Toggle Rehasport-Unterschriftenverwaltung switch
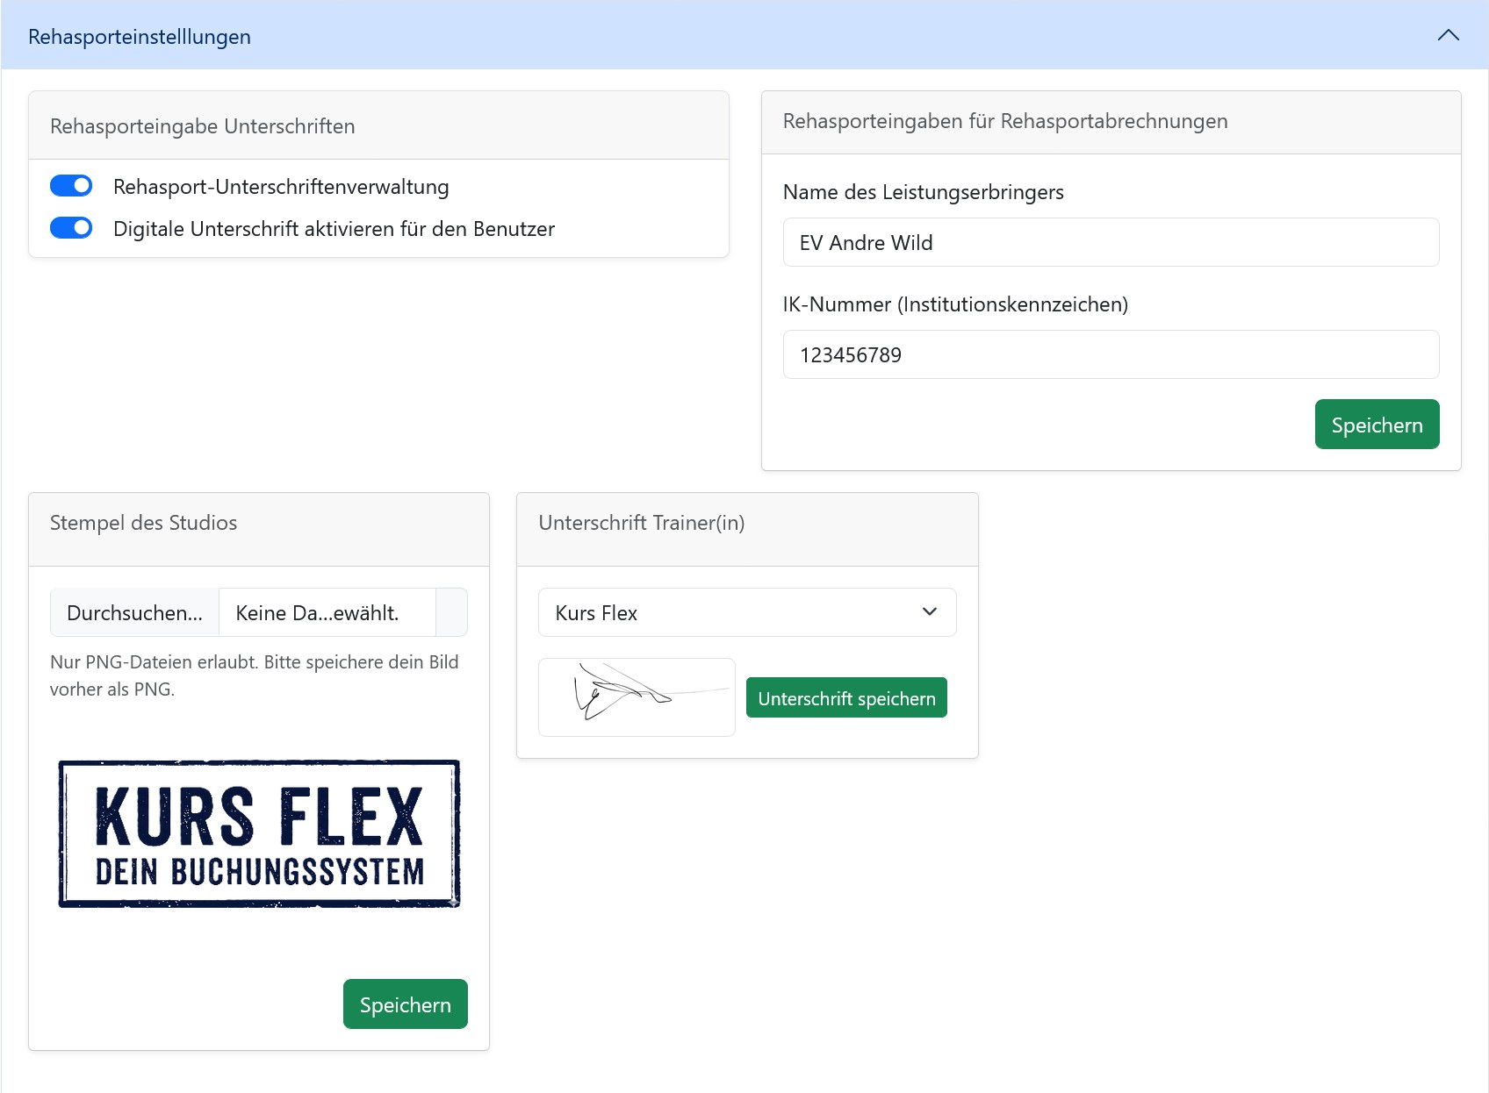Viewport: 1489px width, 1093px height. point(71,186)
